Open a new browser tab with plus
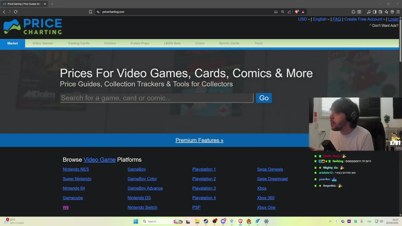 52,4
